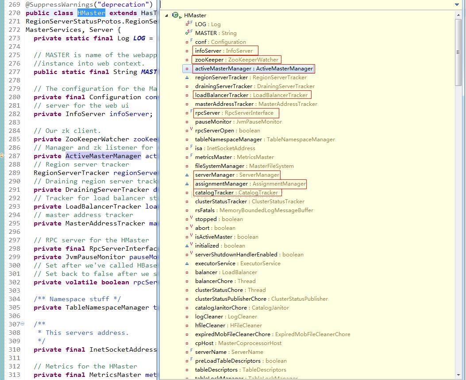Click the private icon beside drainingServerTracker

click(187, 86)
